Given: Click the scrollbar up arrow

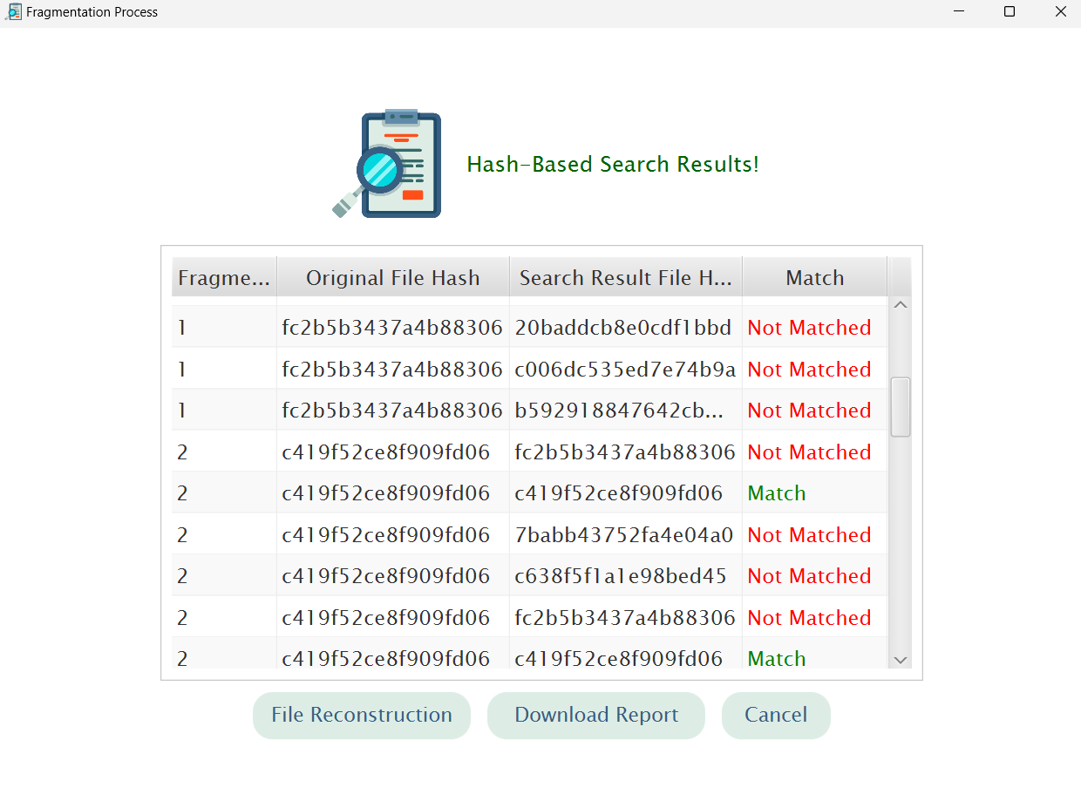Looking at the screenshot, I should click(901, 303).
